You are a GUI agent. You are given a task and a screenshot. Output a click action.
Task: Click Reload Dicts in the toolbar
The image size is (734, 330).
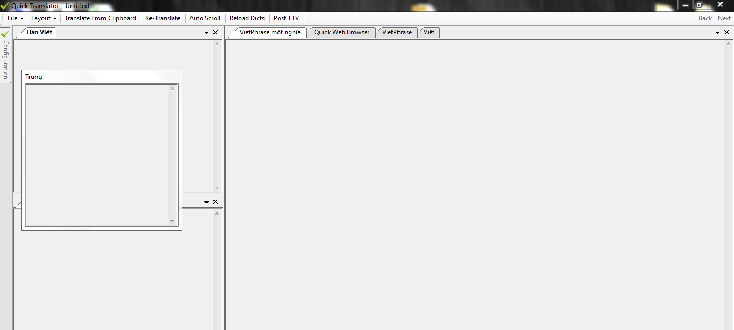247,18
